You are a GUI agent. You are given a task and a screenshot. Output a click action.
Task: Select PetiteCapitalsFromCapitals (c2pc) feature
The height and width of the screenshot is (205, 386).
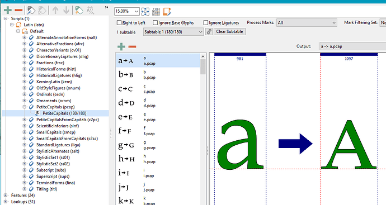tap(68, 120)
